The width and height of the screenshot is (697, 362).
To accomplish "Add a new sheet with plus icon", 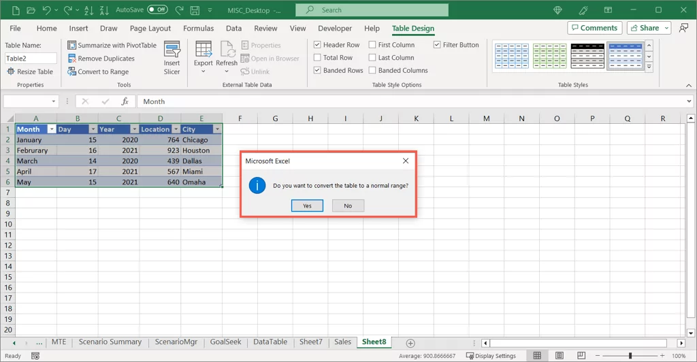I will click(410, 342).
